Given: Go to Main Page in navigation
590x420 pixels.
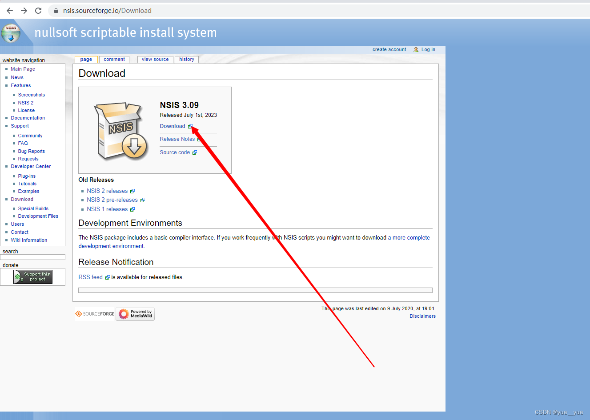Looking at the screenshot, I should (x=23, y=69).
